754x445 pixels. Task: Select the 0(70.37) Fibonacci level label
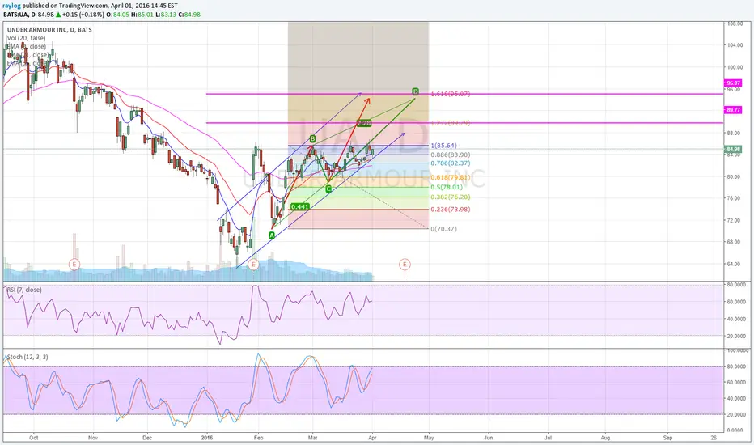click(x=444, y=229)
